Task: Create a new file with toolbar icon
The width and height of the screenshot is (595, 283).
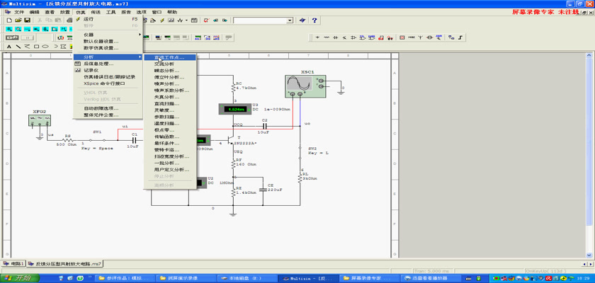Action: tap(9, 20)
